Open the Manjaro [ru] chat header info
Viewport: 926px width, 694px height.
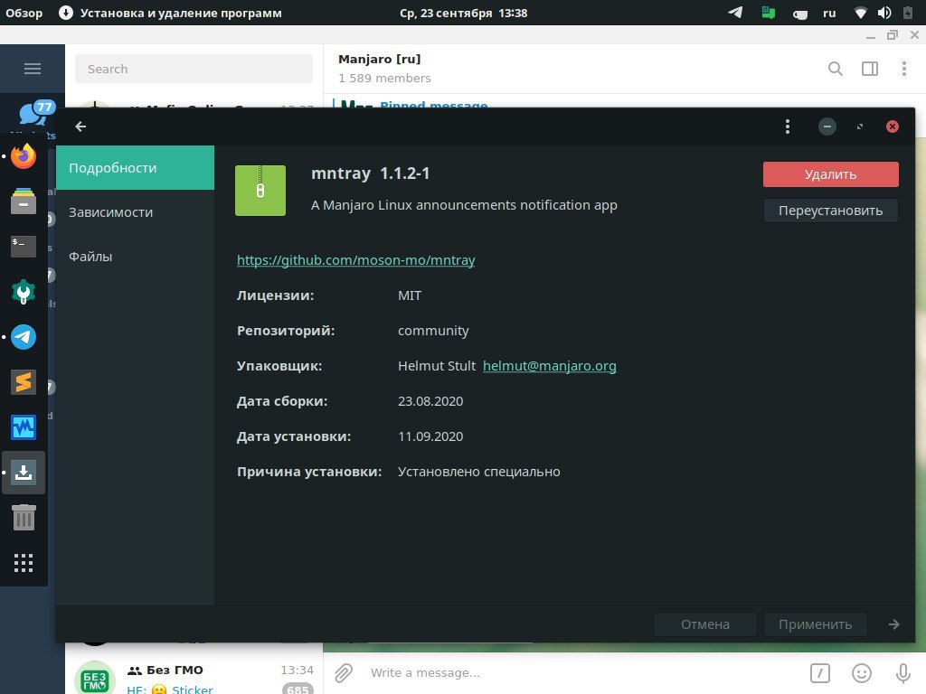point(384,69)
